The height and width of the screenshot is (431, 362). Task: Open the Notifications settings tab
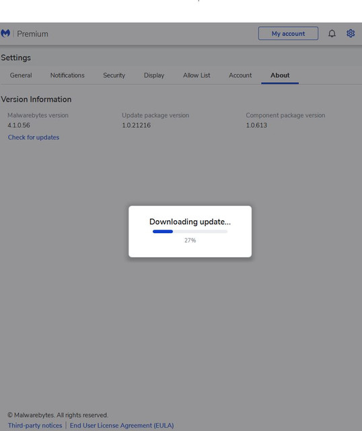point(67,75)
